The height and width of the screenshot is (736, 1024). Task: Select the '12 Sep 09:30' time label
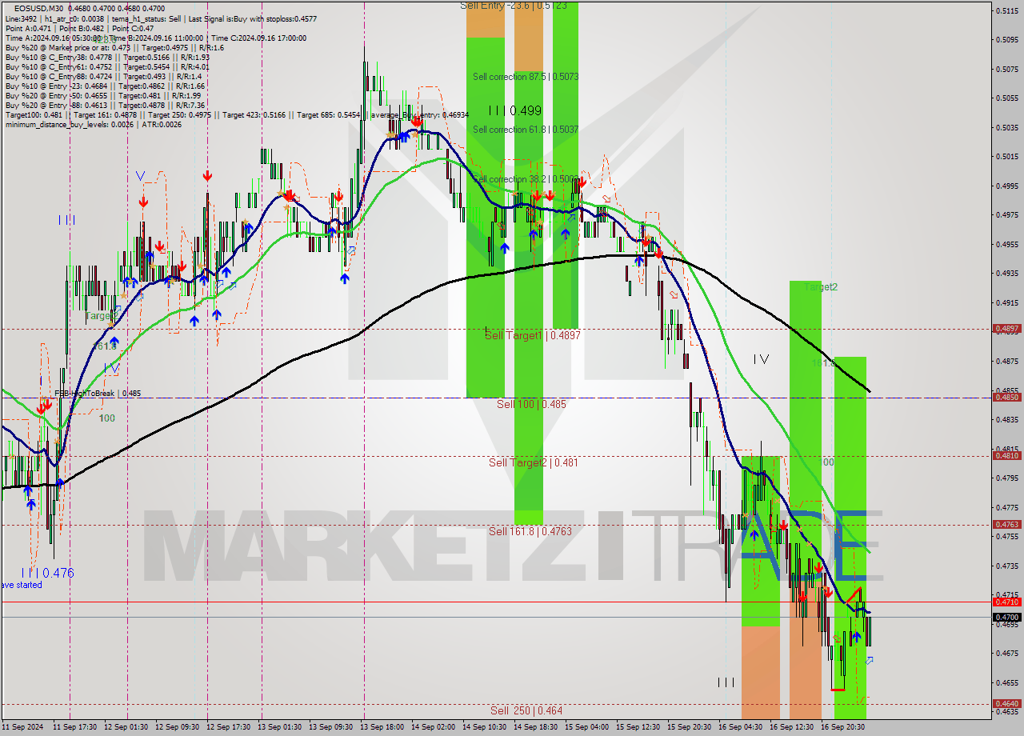coord(178,727)
